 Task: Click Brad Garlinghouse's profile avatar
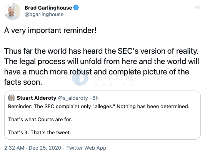click(13, 12)
